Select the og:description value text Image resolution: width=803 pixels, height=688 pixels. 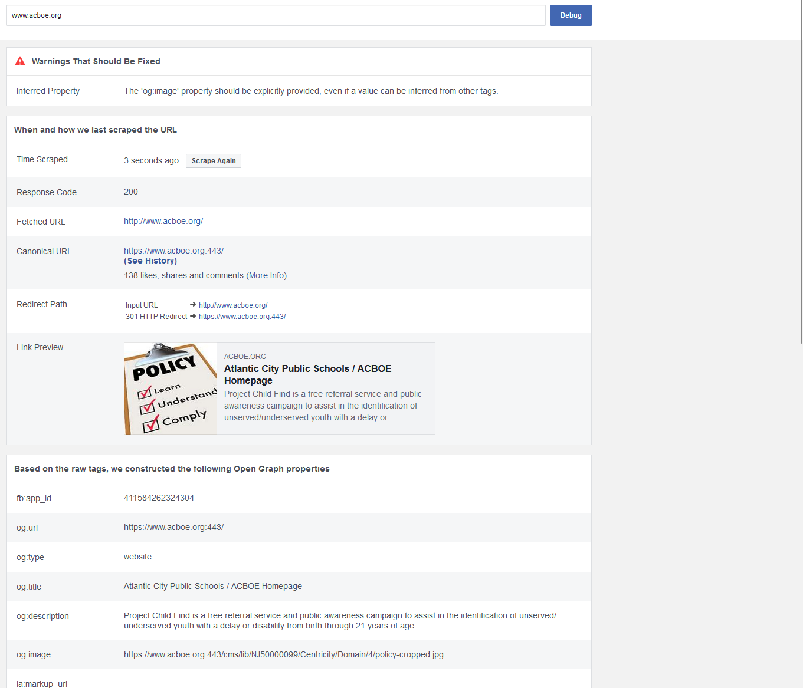click(340, 620)
